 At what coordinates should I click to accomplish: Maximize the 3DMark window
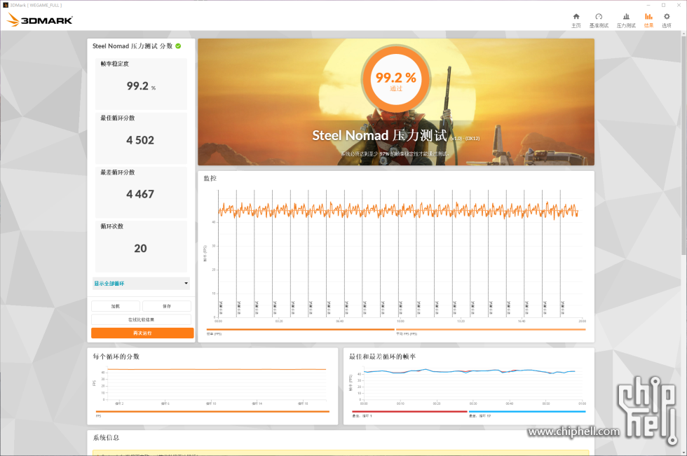(x=663, y=5)
